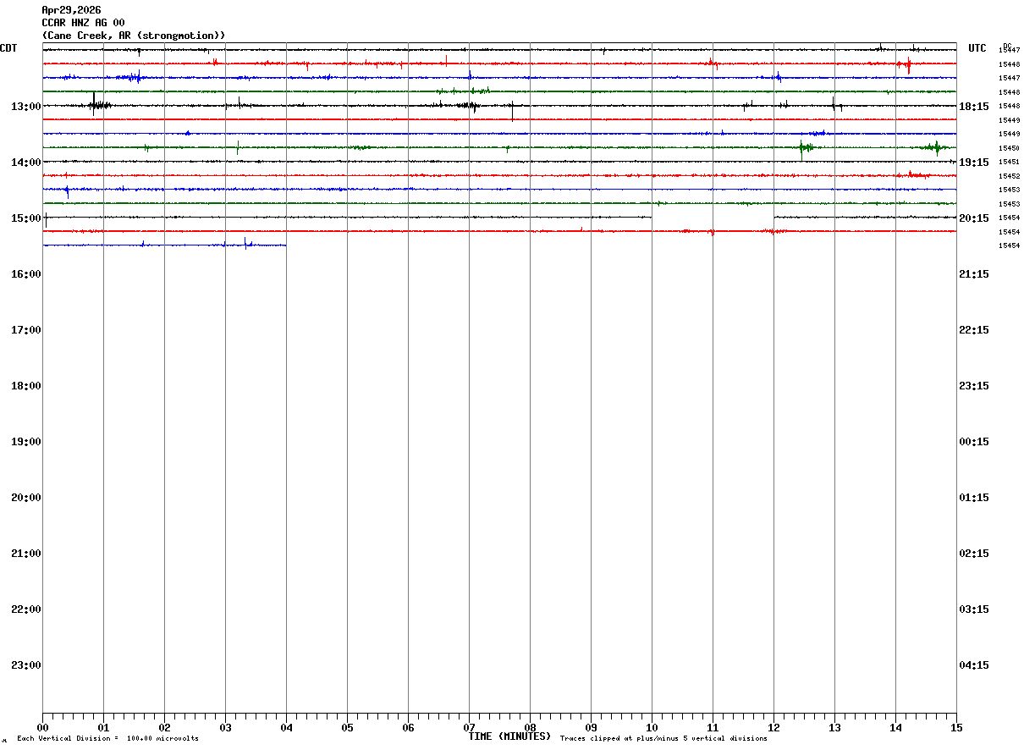The image size is (1024, 750).
Task: Click minute tick label "11" on the axis
Action: pyautogui.click(x=713, y=727)
